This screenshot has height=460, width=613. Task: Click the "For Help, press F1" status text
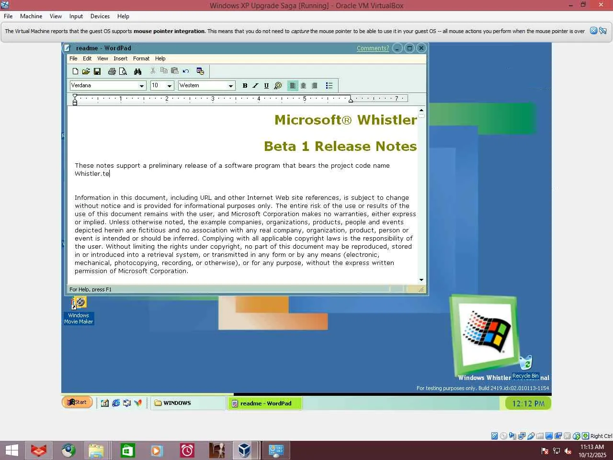(91, 289)
